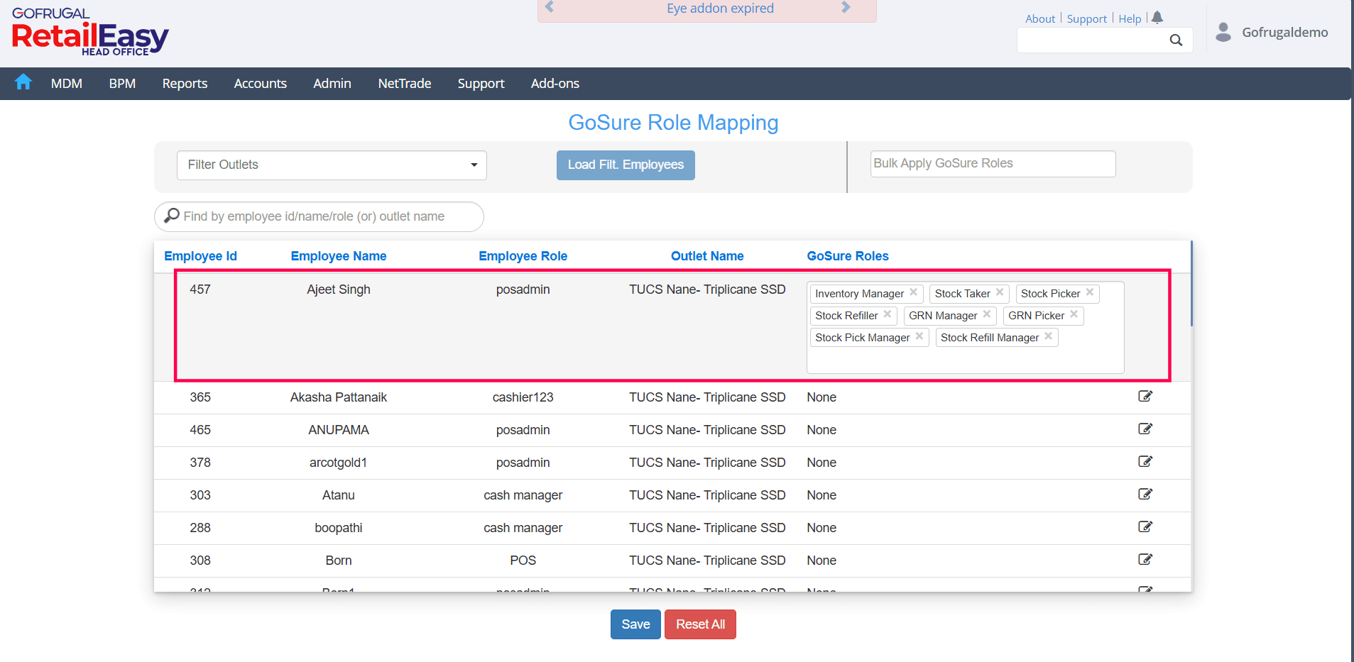Click the home icon in navigation bar

click(23, 82)
